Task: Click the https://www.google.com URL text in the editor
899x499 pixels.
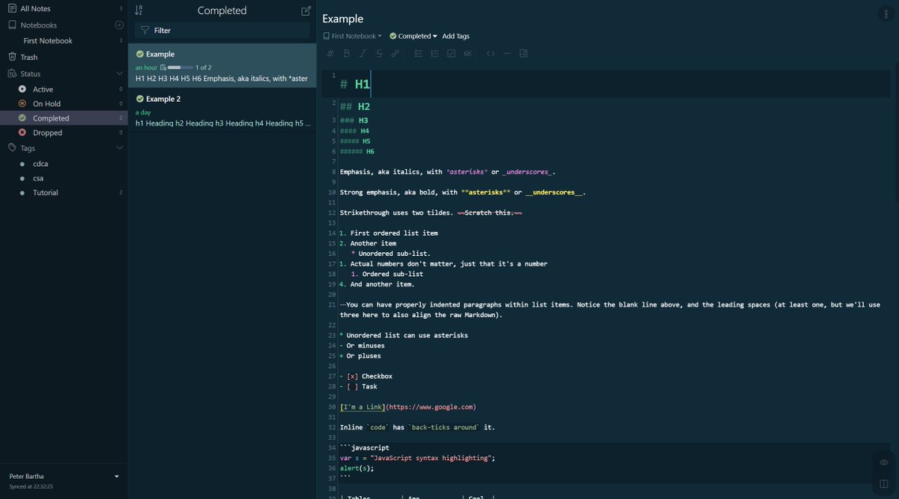Action: click(431, 407)
